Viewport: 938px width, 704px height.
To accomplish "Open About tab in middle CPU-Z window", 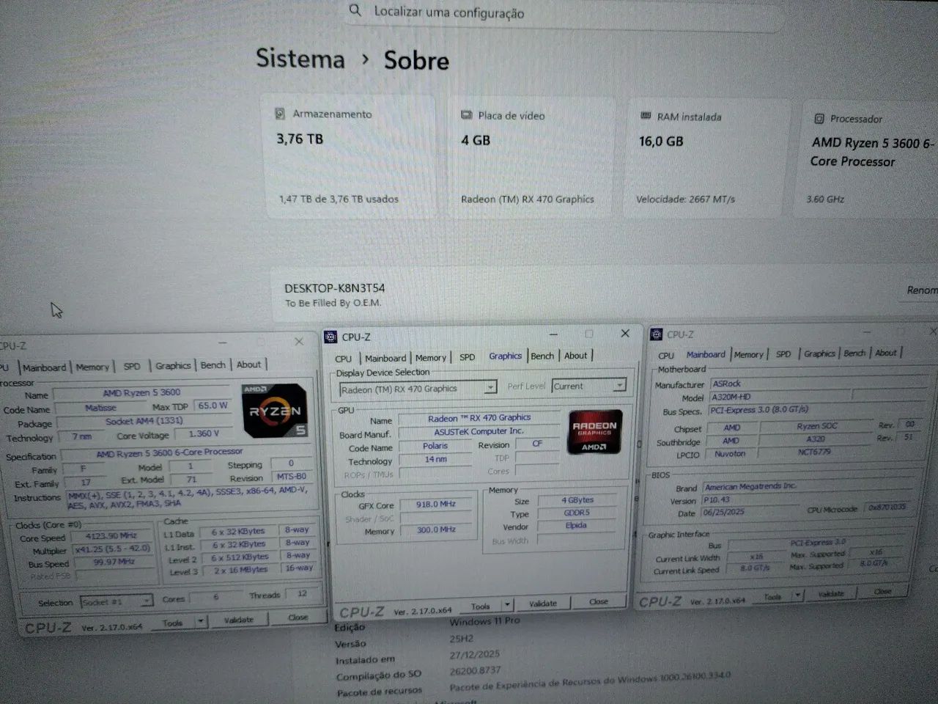I will pos(576,355).
